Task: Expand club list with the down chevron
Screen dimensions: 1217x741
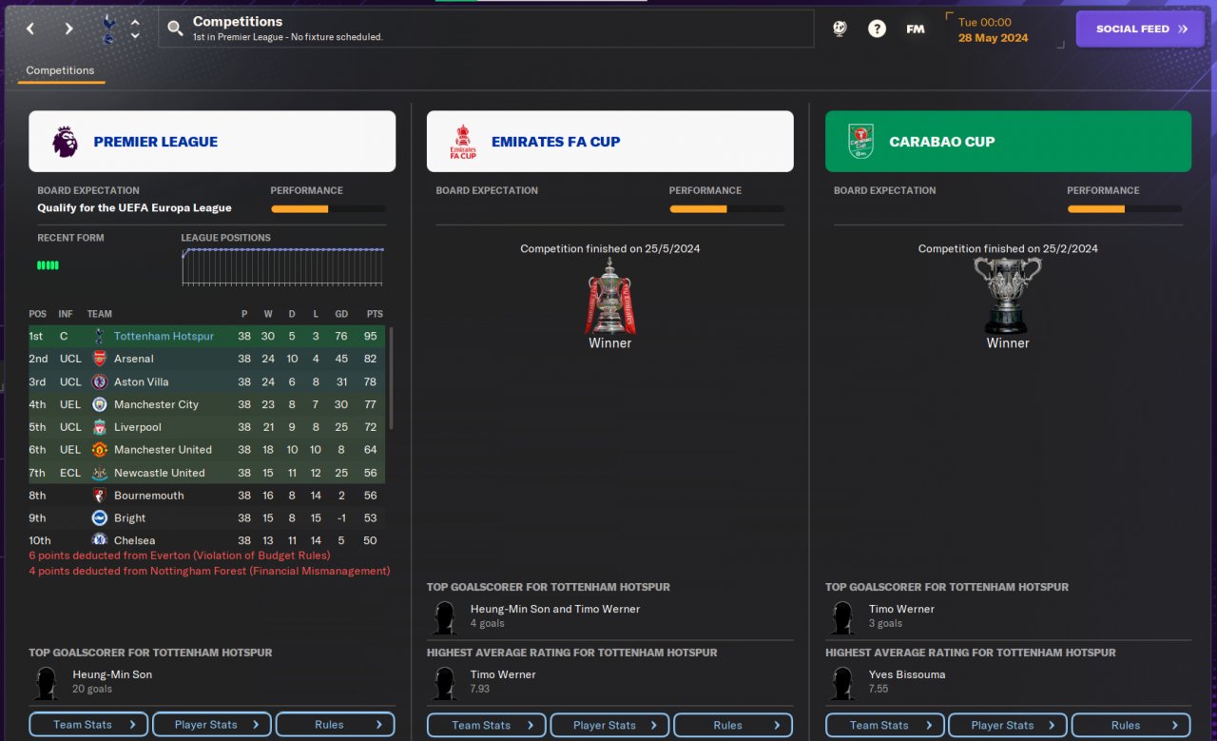Action: tap(135, 36)
